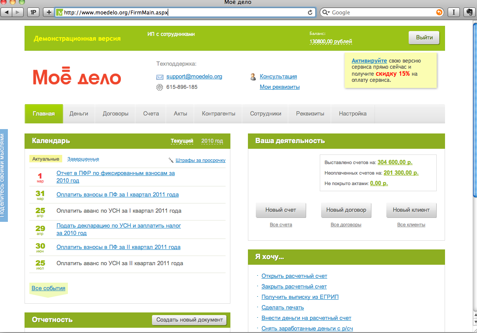Open the Мои реквизиты link
Image resolution: width=477 pixels, height=333 pixels.
(279, 87)
